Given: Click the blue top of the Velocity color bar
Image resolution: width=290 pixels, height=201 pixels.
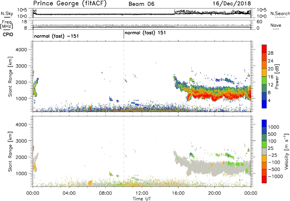Looking at the screenshot, I should pyautogui.click(x=264, y=123).
